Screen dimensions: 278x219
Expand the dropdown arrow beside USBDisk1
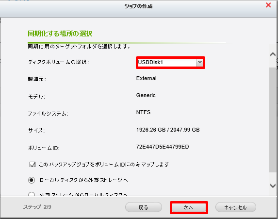click(x=199, y=62)
